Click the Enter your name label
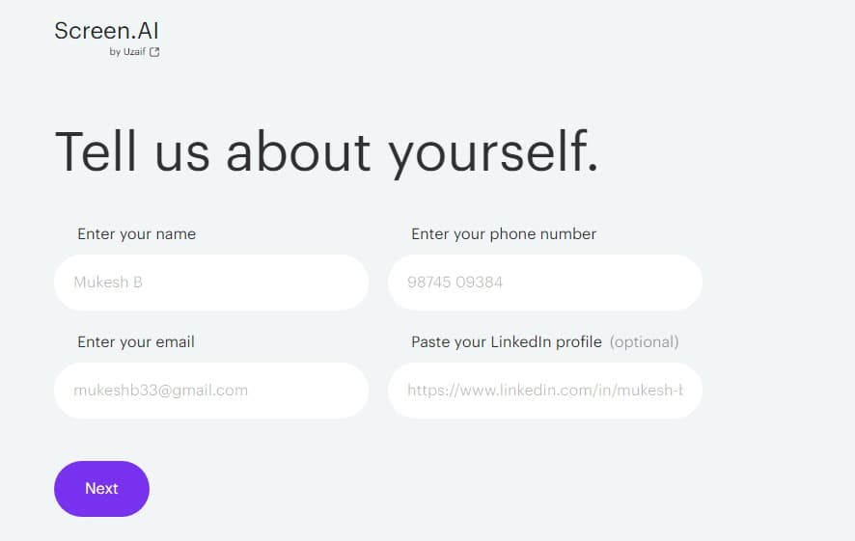The image size is (855, 541). click(136, 234)
